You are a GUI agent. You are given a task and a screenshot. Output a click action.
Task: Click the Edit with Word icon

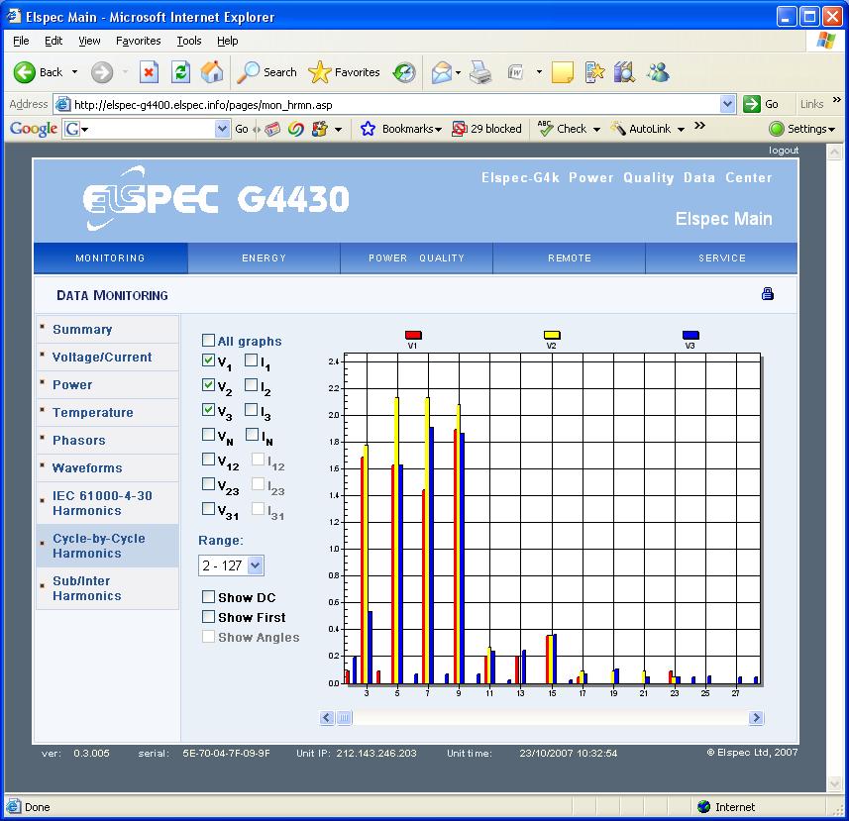tap(515, 72)
